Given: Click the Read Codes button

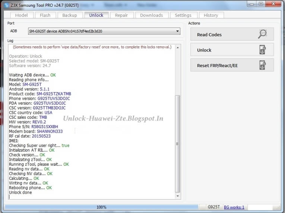Looking at the screenshot, I should (x=232, y=34).
